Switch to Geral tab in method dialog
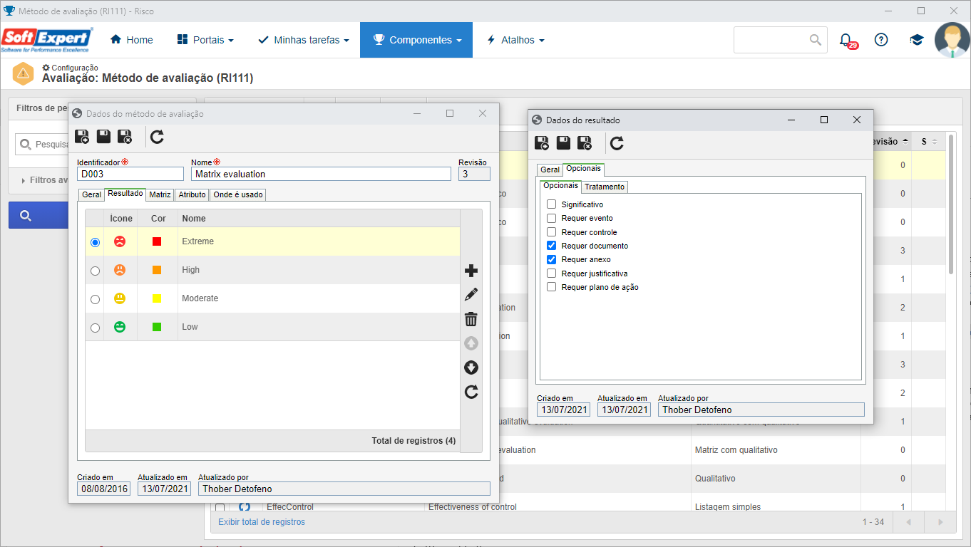Image resolution: width=971 pixels, height=547 pixels. click(x=91, y=194)
